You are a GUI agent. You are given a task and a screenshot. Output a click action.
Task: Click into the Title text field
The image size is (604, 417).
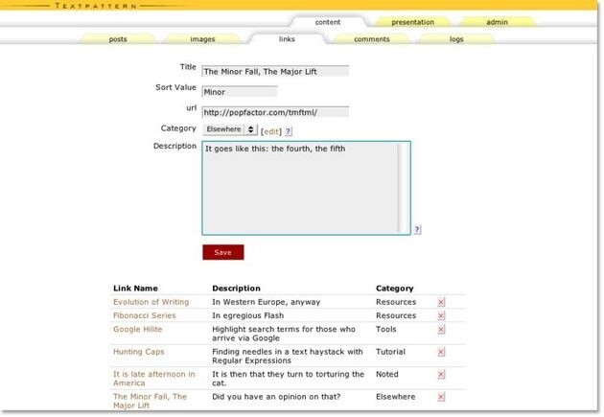click(x=275, y=71)
